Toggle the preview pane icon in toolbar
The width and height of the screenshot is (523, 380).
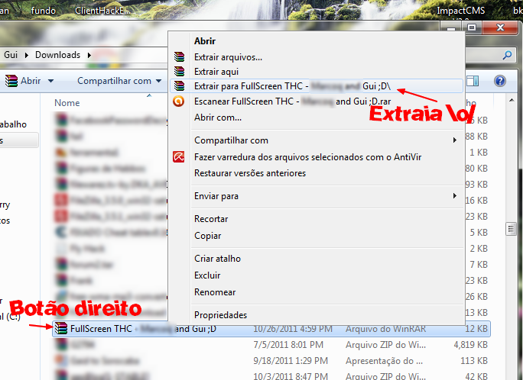point(473,81)
